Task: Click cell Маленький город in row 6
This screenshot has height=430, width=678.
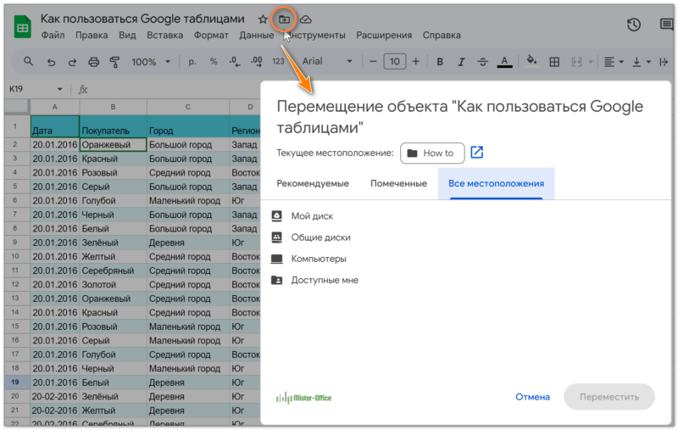Action: pos(187,201)
